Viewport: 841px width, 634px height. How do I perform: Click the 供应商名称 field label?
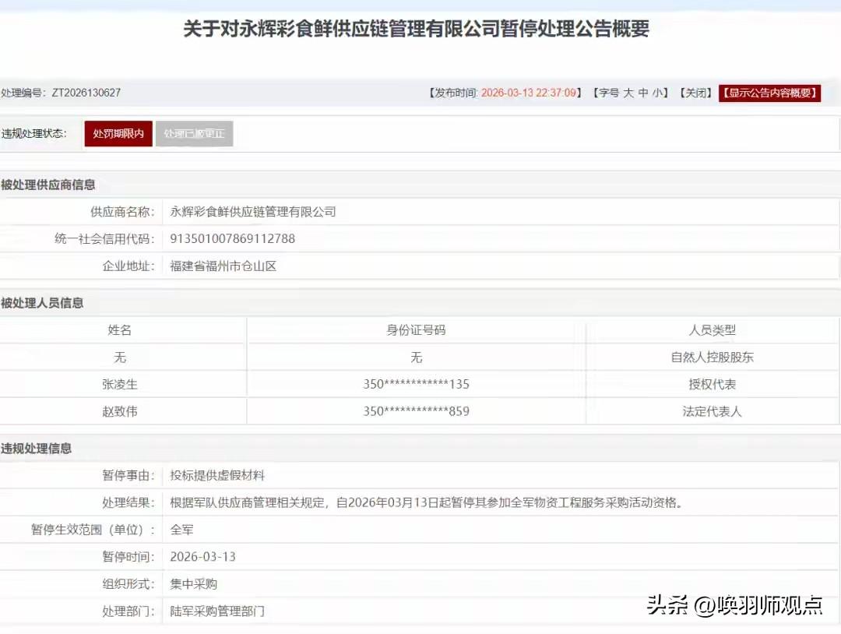coord(122,212)
